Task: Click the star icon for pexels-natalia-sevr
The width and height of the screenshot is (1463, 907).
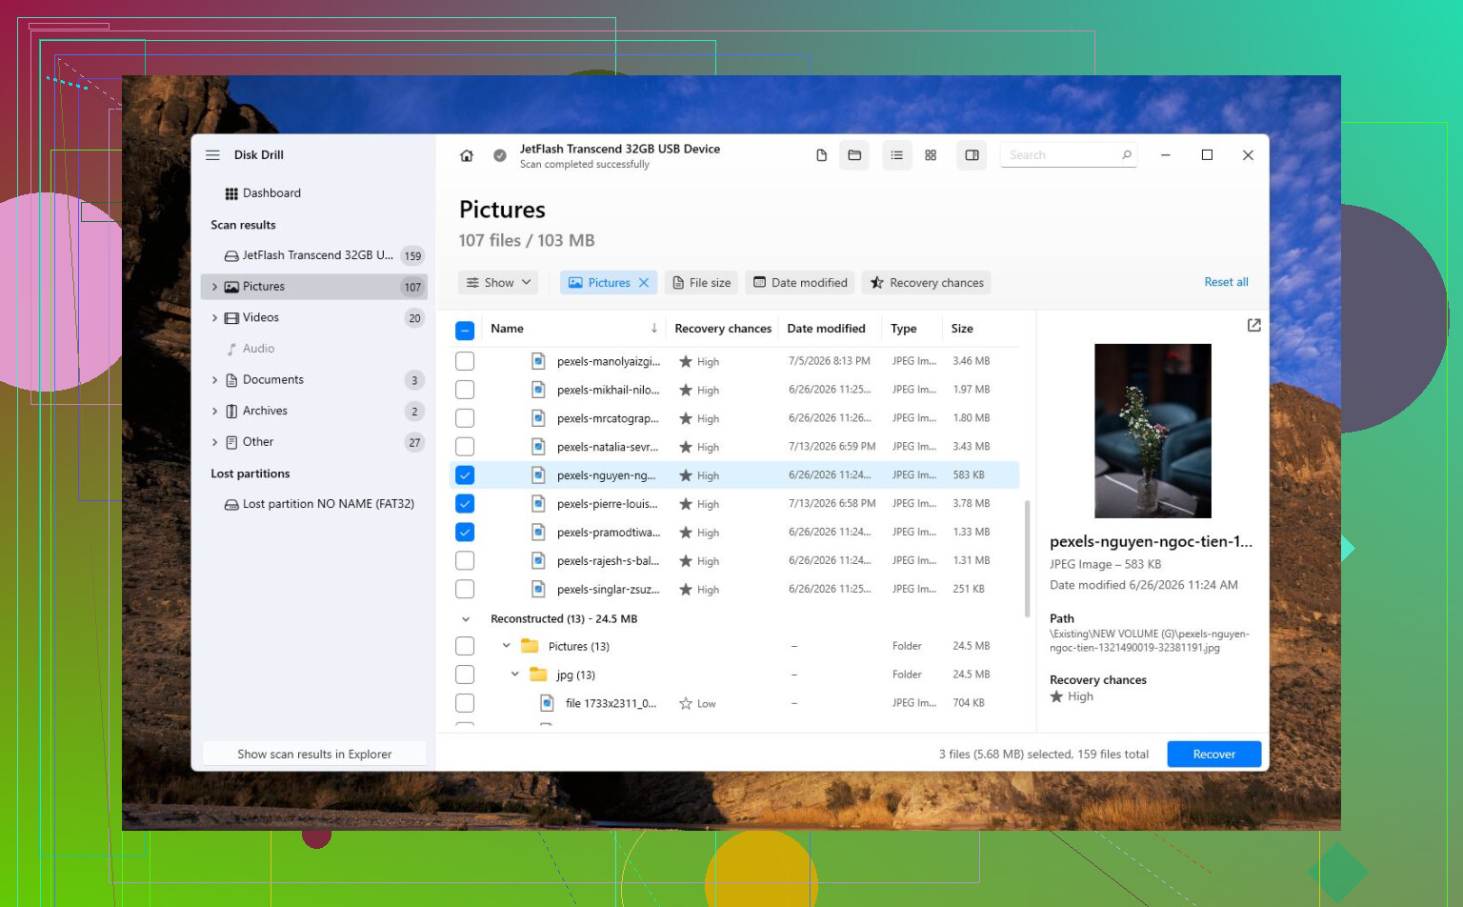Action: pos(686,447)
